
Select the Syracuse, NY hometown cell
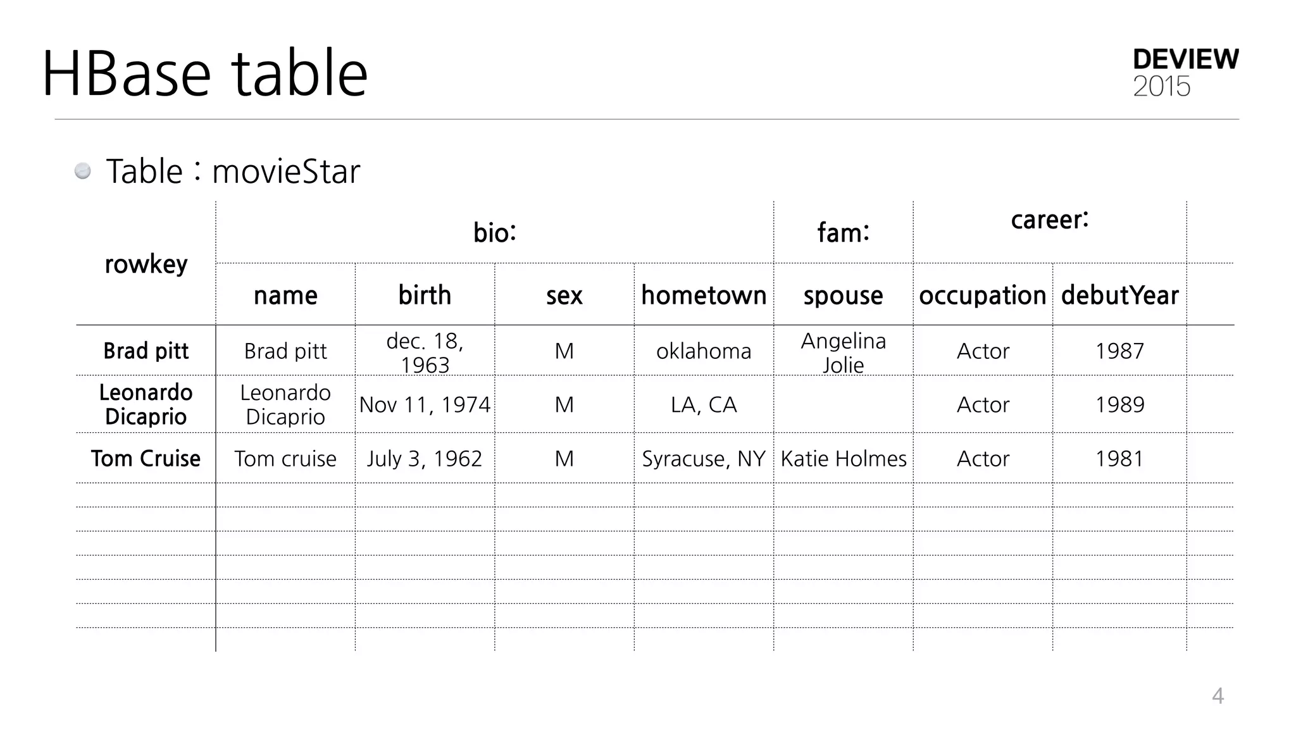[x=704, y=458]
